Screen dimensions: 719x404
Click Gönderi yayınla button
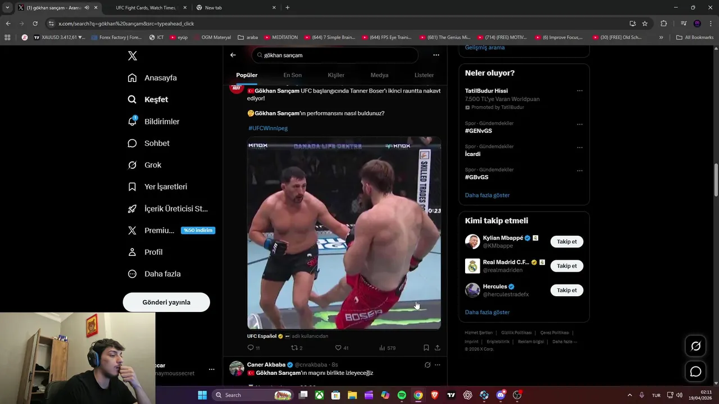point(166,302)
